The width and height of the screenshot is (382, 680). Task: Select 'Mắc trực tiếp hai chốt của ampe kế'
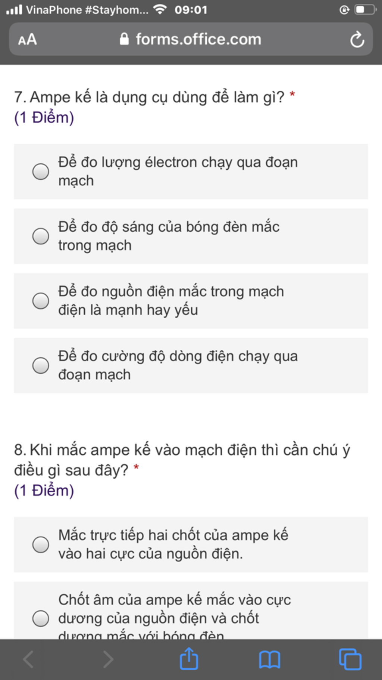(x=191, y=544)
